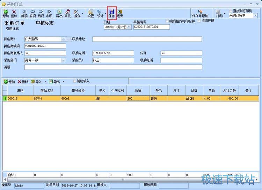Click the 审核 (audit) stamp icon
The height and width of the screenshot is (190, 262).
67,14
